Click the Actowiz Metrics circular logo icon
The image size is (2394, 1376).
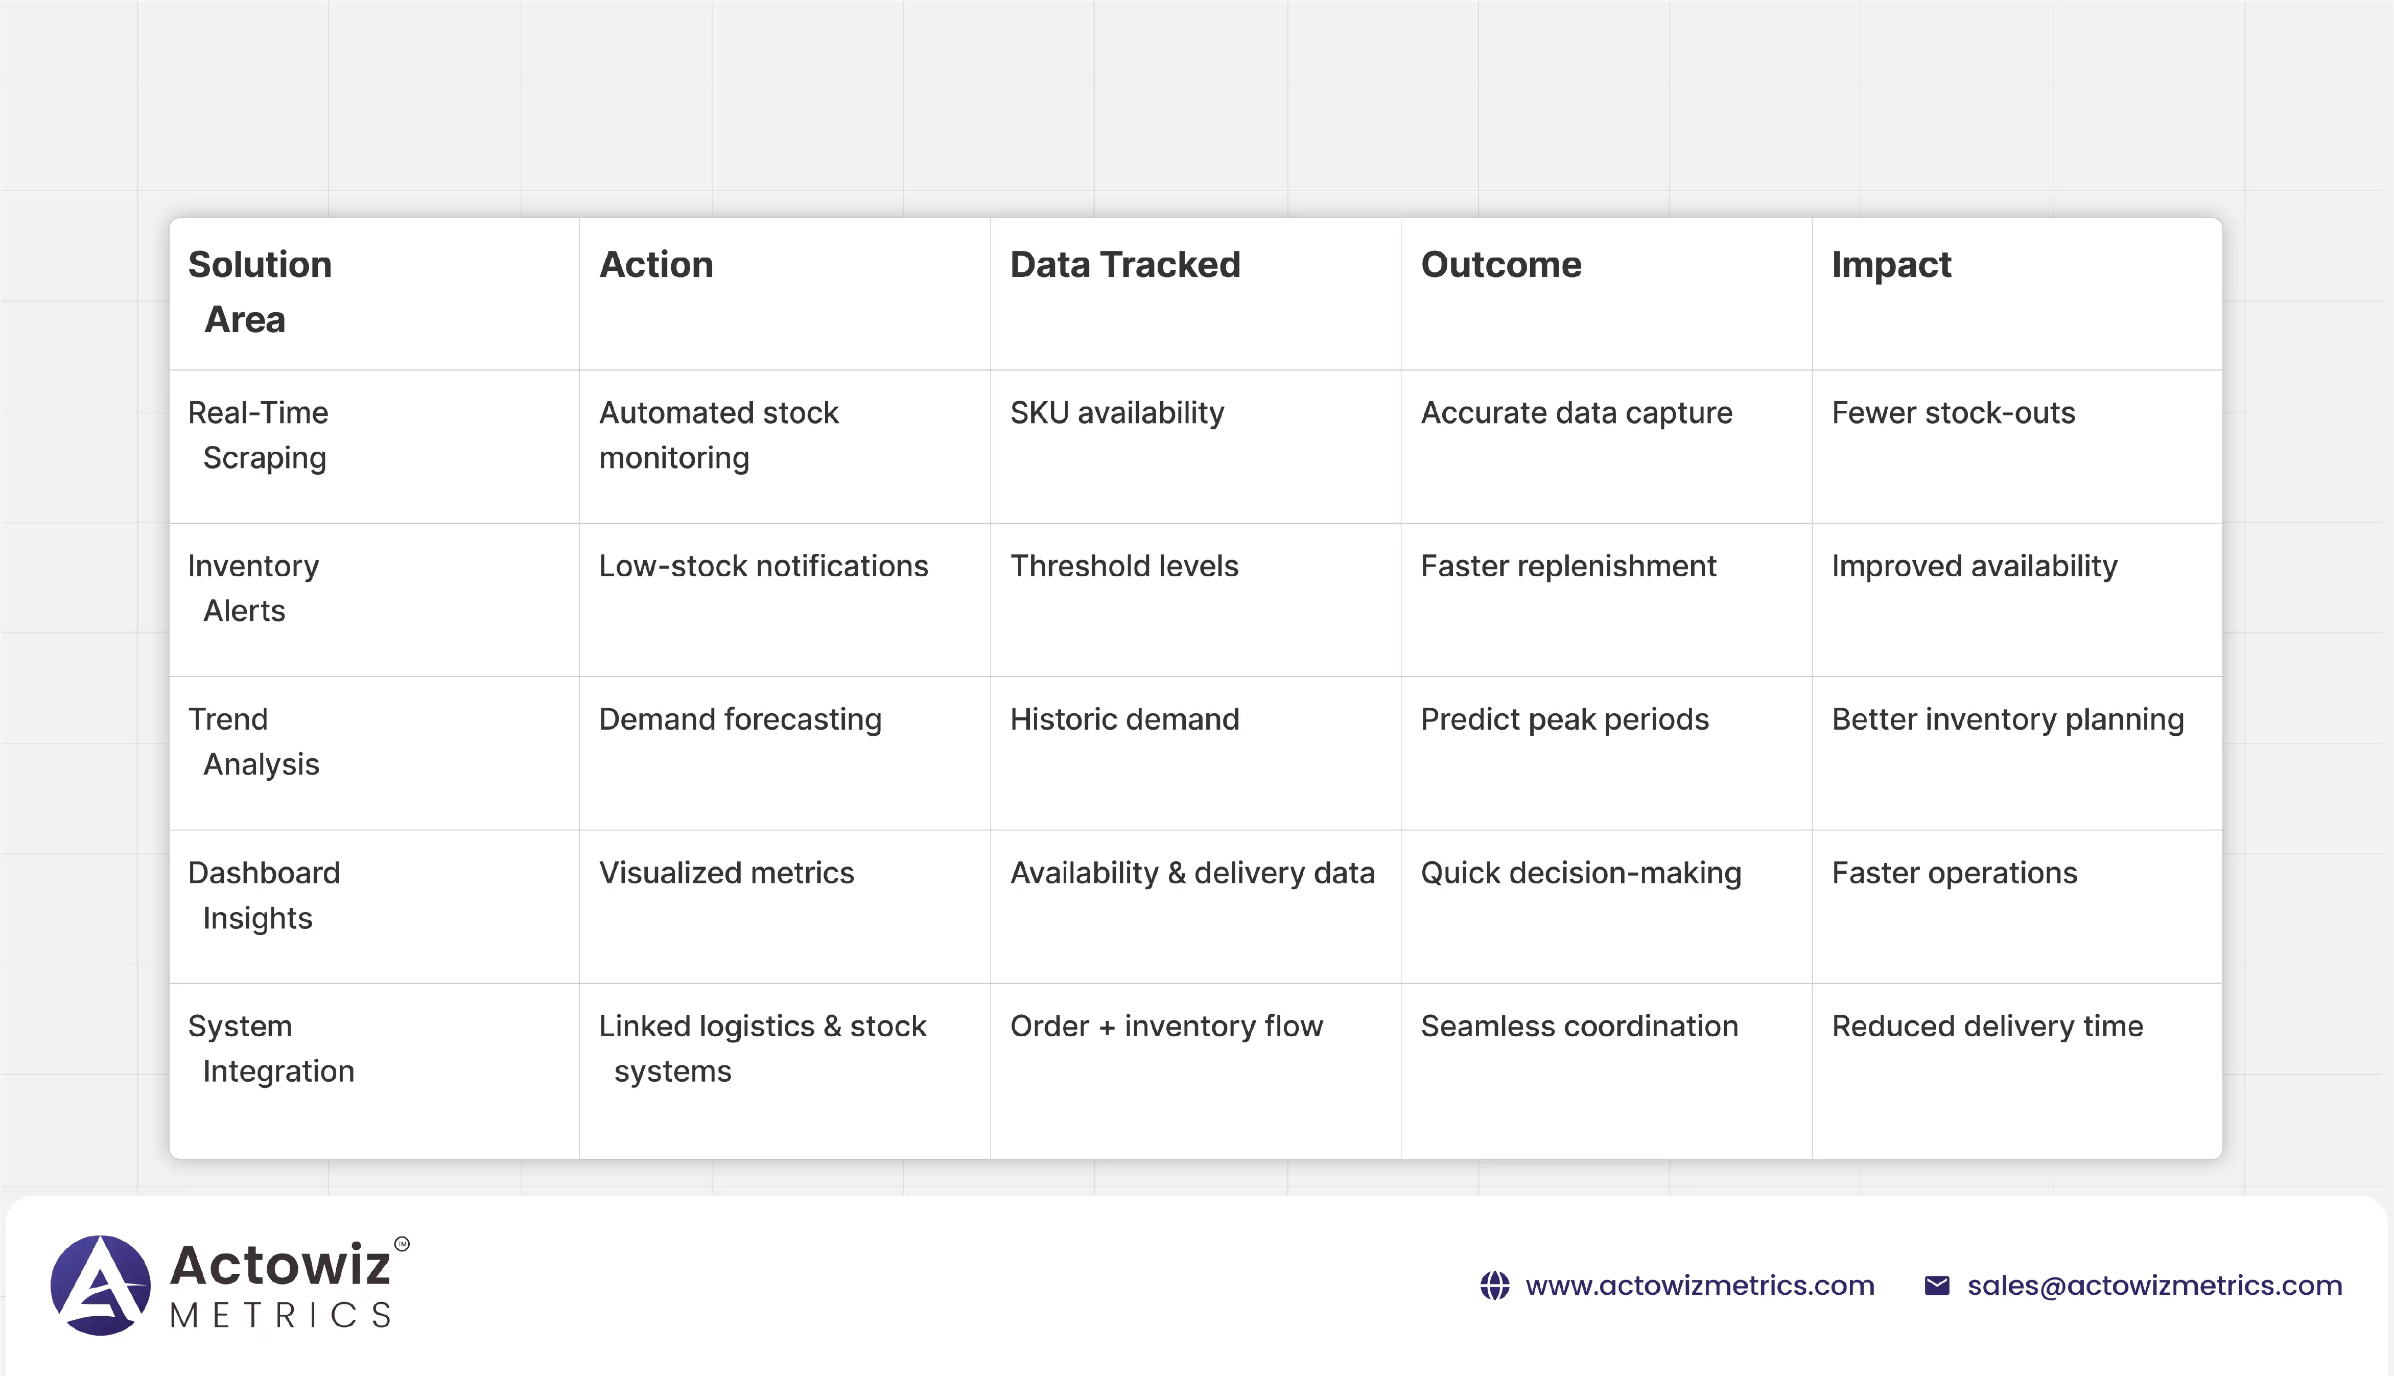coord(100,1285)
